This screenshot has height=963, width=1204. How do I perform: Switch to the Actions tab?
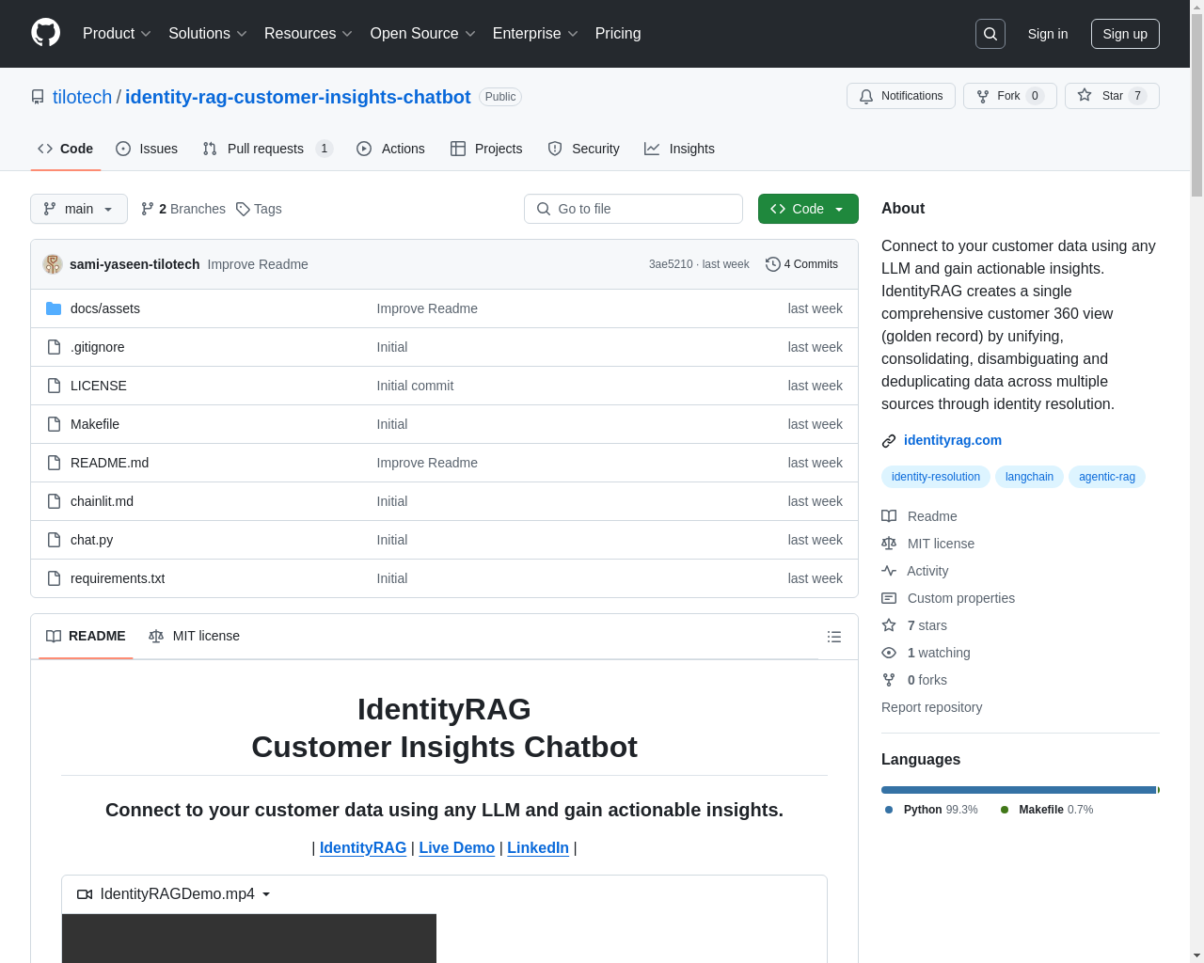390,149
